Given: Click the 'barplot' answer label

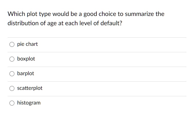Looking at the screenshot, I should pos(26,73).
